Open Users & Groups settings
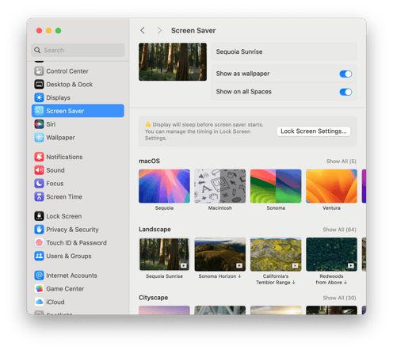 click(78, 256)
